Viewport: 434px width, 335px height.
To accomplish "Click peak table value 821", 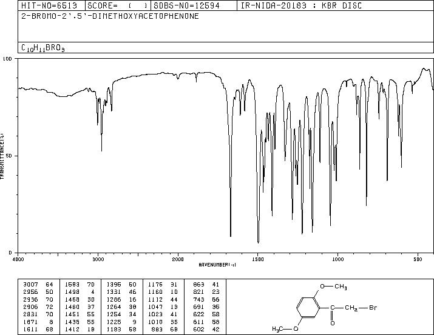I will [198, 291].
